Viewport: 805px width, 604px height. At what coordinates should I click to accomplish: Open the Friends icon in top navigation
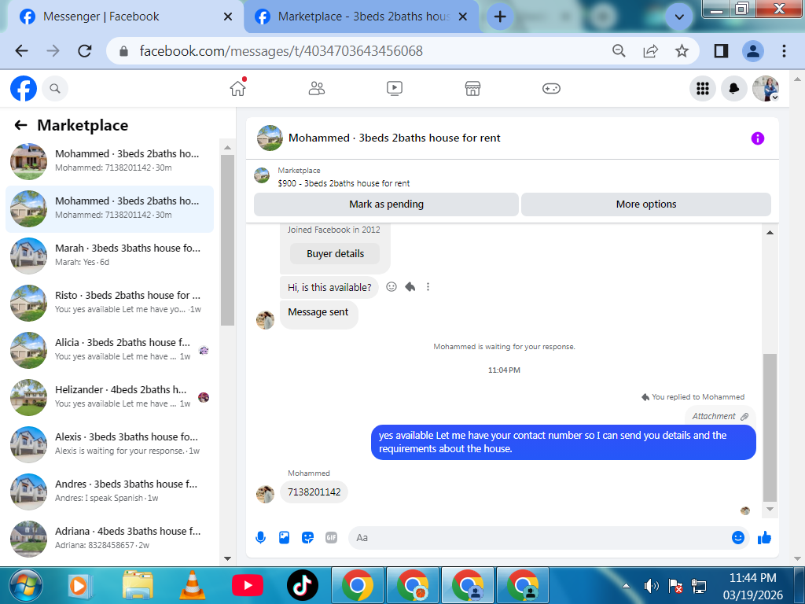(x=316, y=88)
